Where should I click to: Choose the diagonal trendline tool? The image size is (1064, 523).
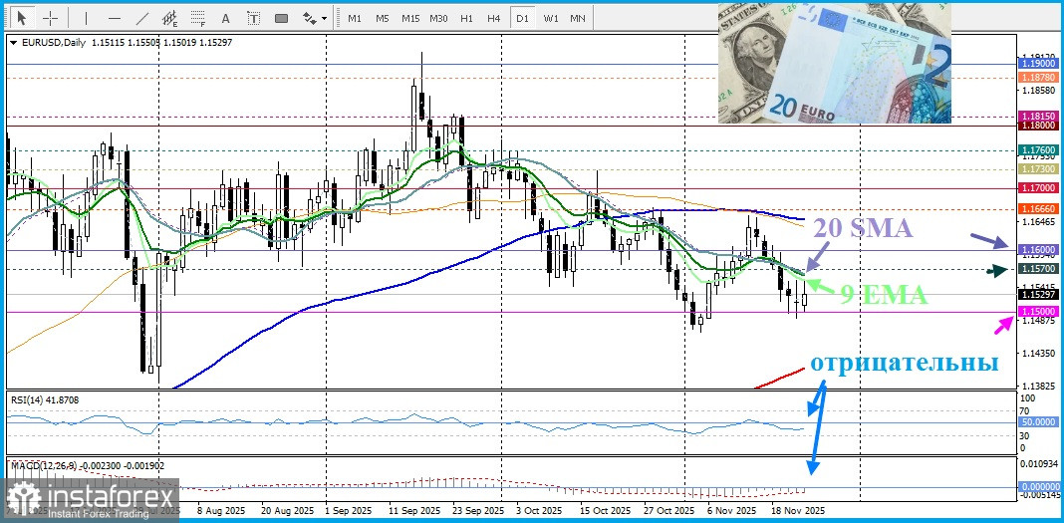point(142,18)
